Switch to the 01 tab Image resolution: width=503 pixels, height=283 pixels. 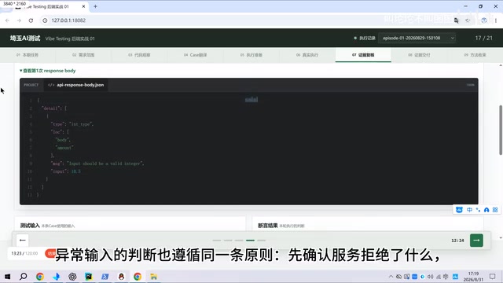coord(28,55)
